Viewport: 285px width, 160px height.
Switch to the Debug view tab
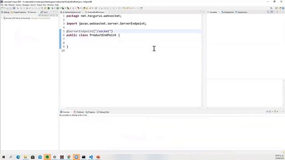(x=5, y=12)
